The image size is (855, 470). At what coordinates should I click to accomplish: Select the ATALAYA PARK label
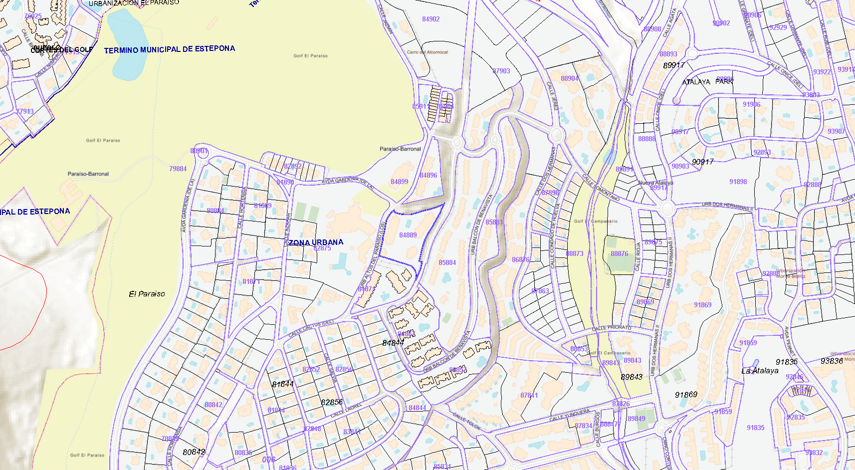[x=707, y=82]
